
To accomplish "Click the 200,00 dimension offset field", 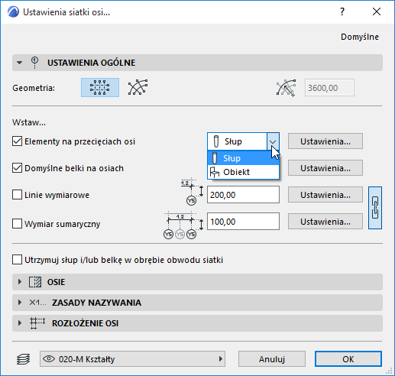I will click(x=243, y=195).
